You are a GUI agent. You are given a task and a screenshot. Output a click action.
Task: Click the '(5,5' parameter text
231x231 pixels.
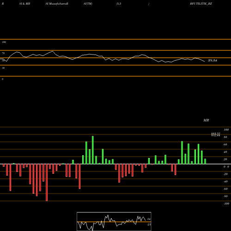[119, 4]
